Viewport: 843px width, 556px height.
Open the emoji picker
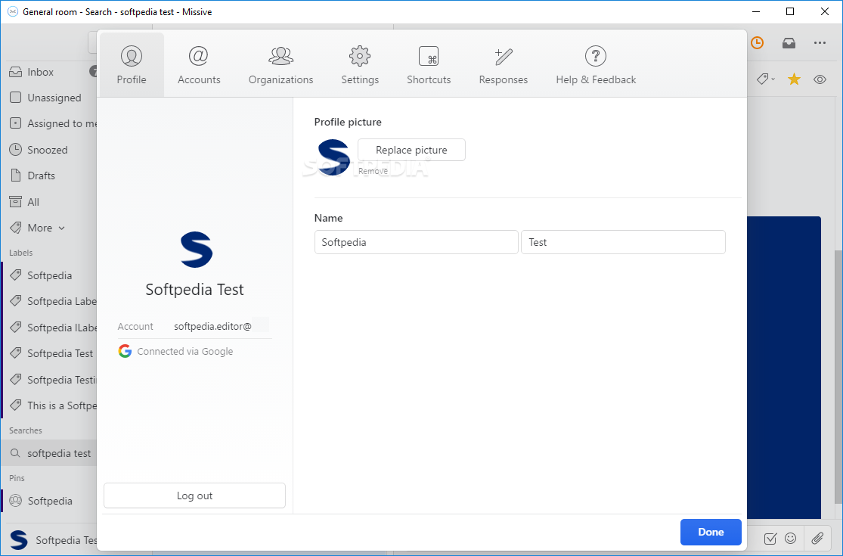(790, 538)
